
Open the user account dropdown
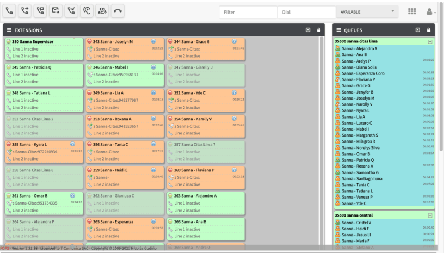click(431, 11)
